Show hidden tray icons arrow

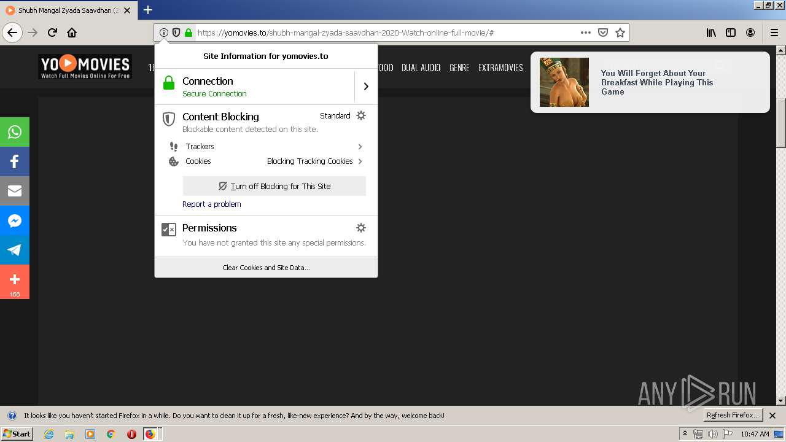point(685,434)
